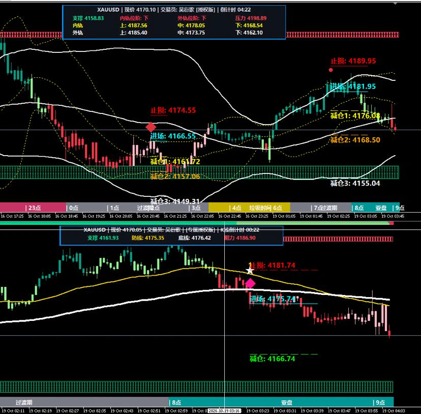The image size is (421, 414).
Task: Select the 止损: 4189.95 stop-loss label
Action: 353,61
